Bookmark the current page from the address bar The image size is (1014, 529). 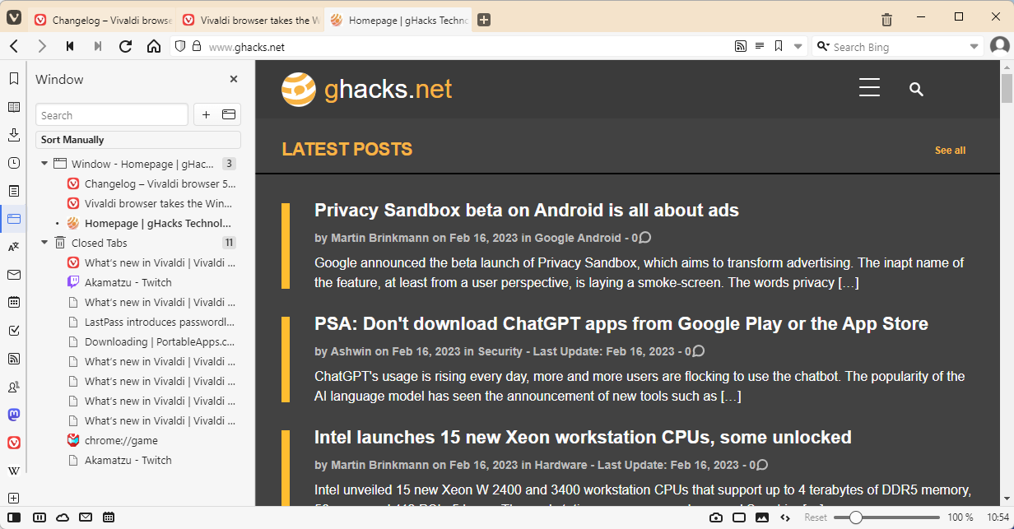[779, 47]
